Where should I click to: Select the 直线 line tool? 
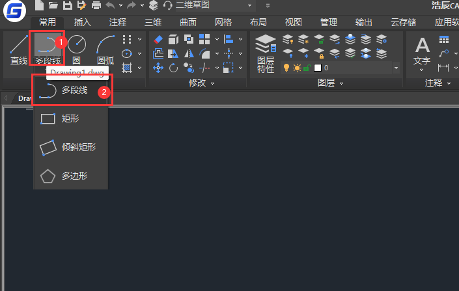click(18, 50)
